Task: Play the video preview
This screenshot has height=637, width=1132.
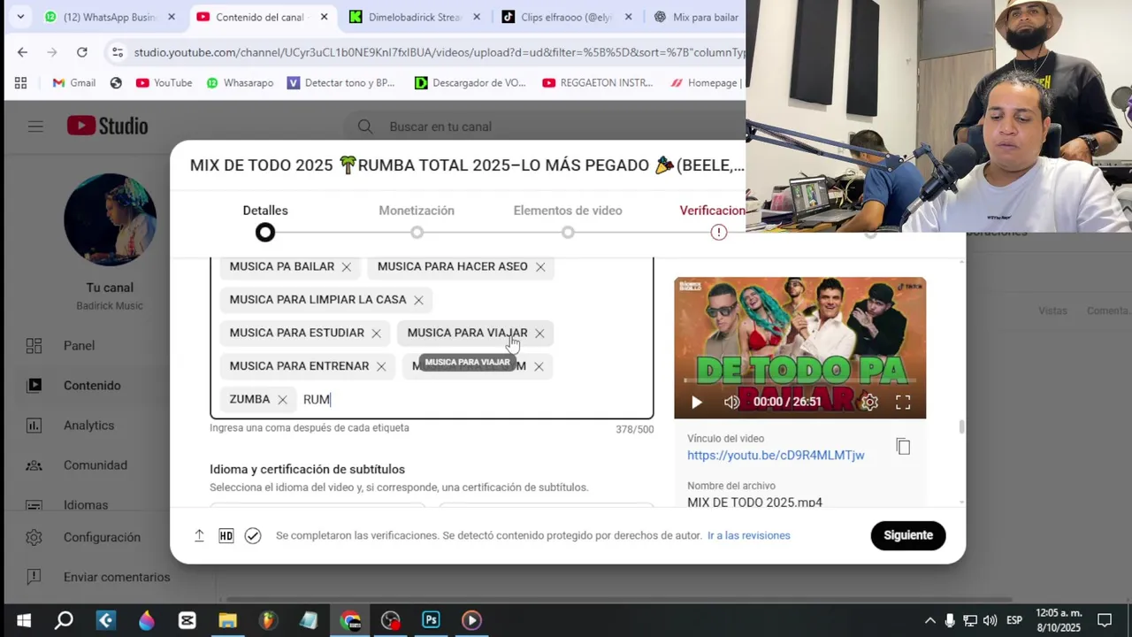Action: click(x=697, y=403)
